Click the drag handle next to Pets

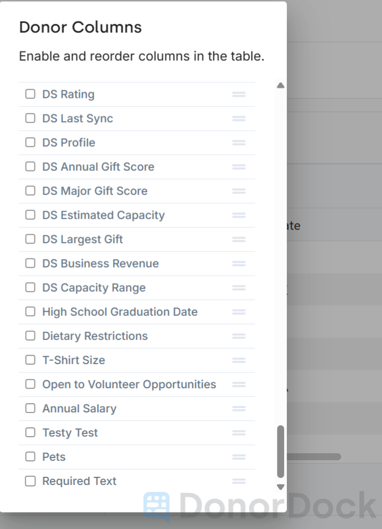point(238,456)
